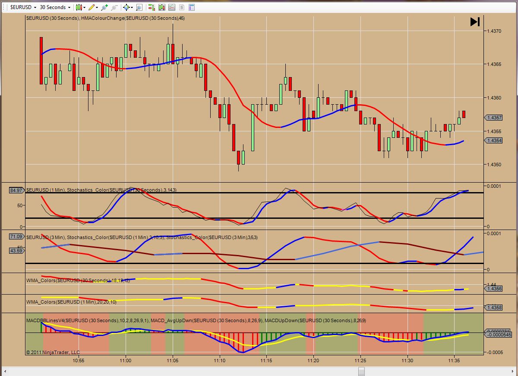Image resolution: width=518 pixels, height=376 pixels.
Task: Select the crosshair cursor icon
Action: point(126,7)
